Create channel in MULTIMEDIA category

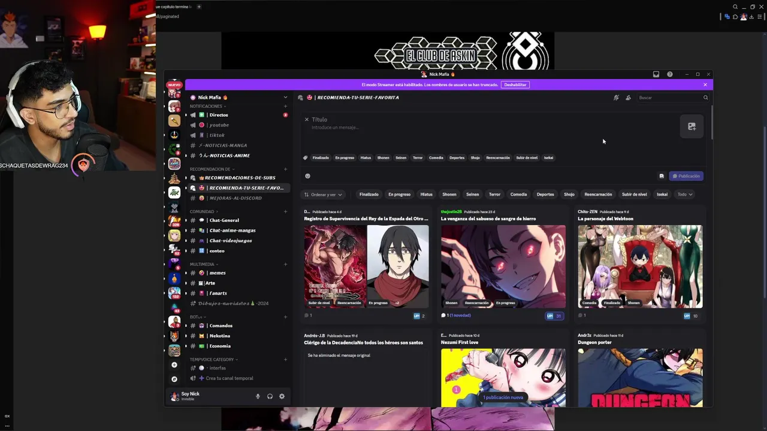coord(285,264)
